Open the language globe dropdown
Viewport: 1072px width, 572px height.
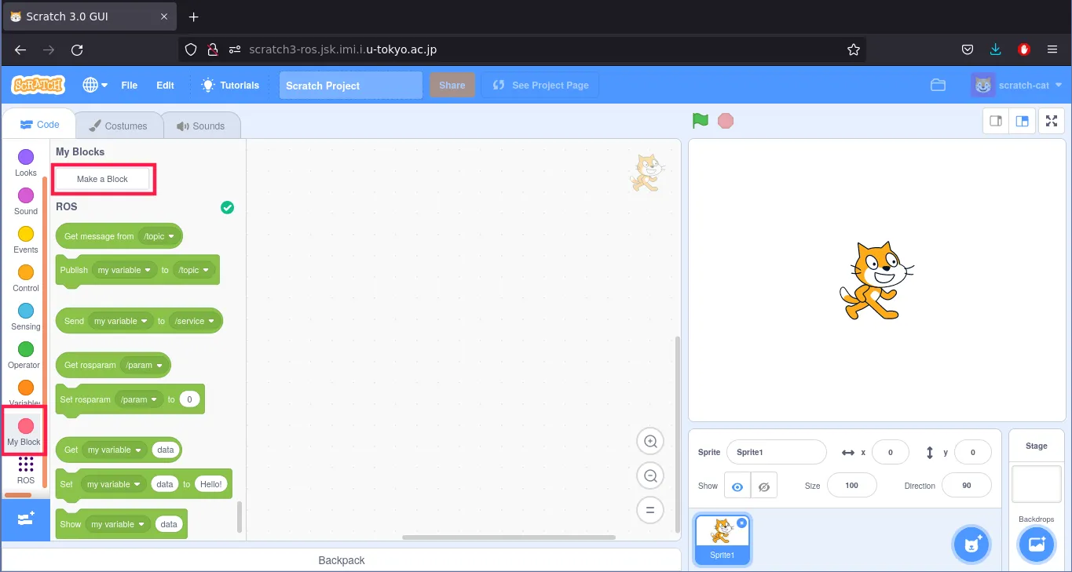coord(95,86)
